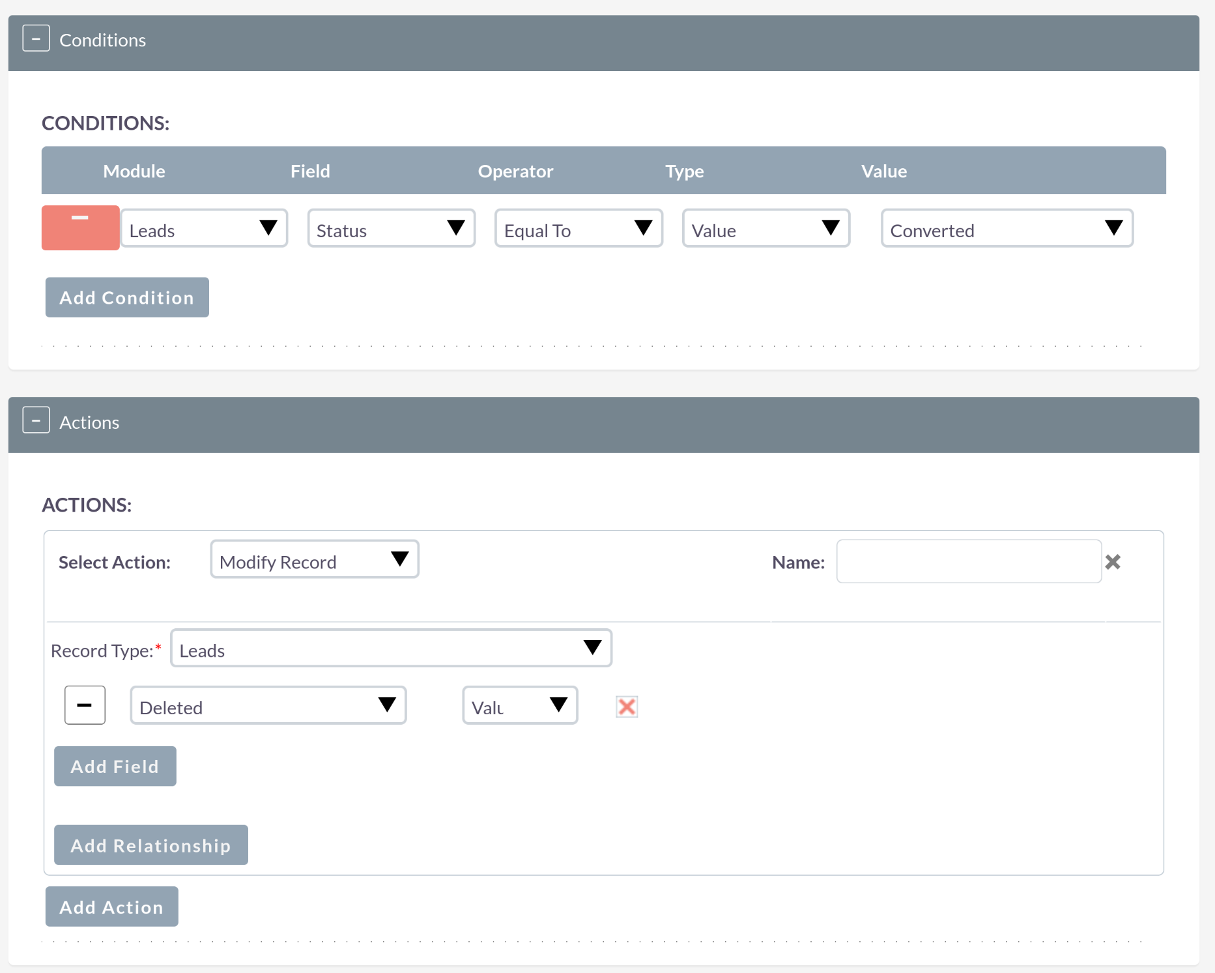Screen dimensions: 1215x973
Task: Open the Deleted field dropdown
Action: 268,706
